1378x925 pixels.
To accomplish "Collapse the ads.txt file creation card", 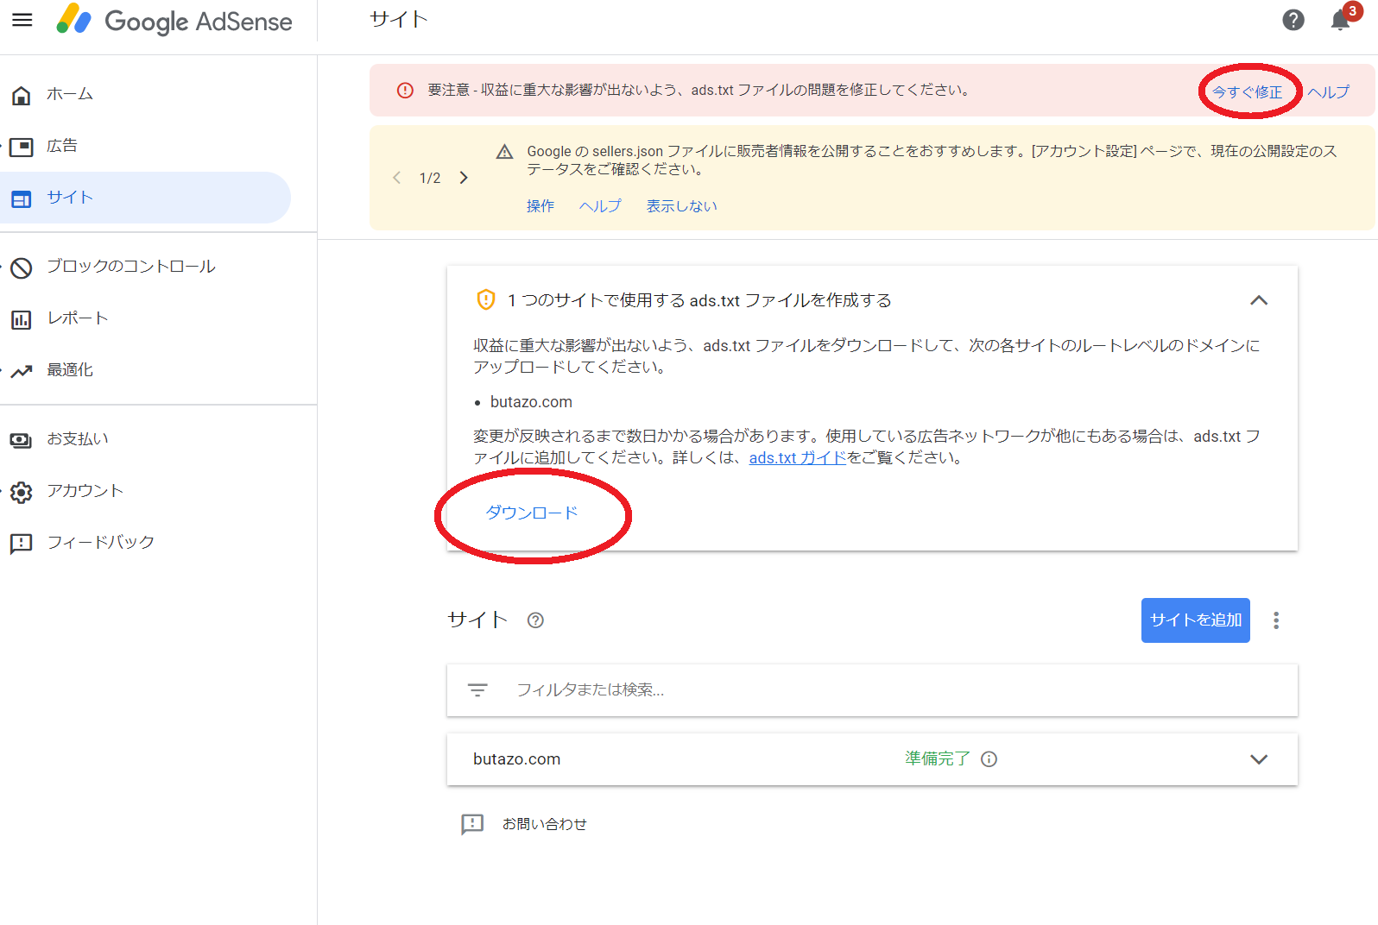I will coord(1258,300).
